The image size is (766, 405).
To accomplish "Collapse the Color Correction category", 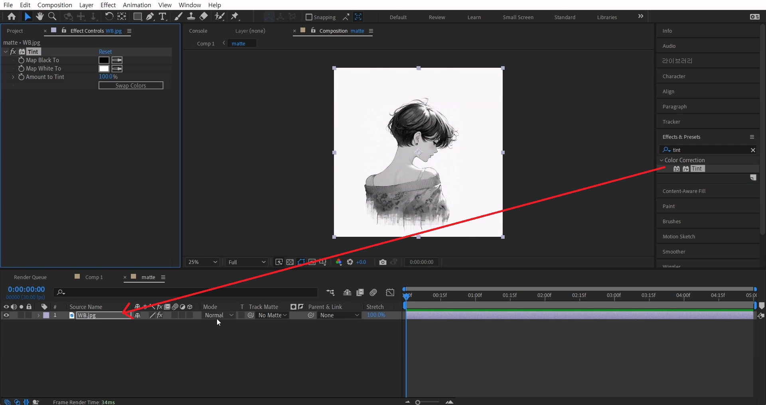I will pos(661,160).
